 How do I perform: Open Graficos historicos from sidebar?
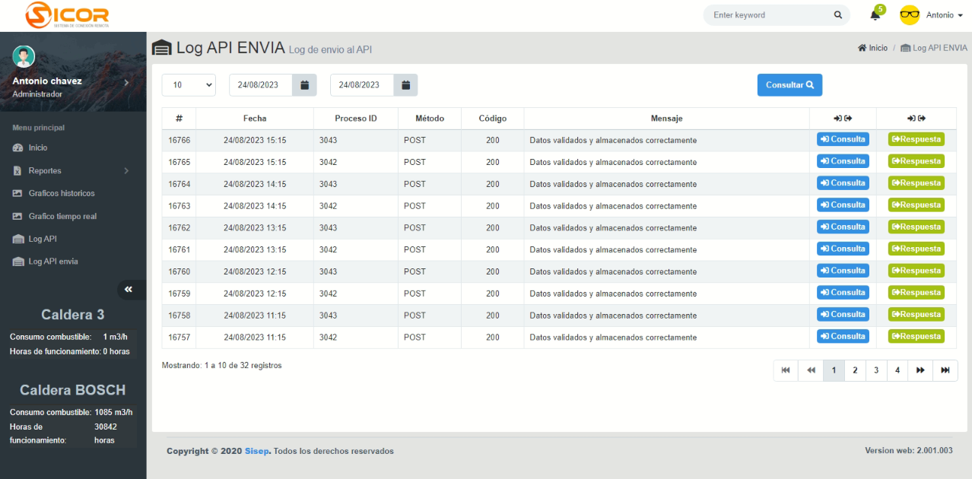coord(61,194)
